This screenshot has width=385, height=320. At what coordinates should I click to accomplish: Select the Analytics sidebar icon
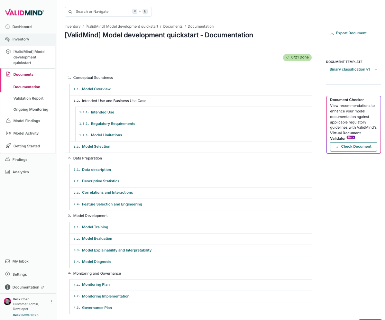8,172
